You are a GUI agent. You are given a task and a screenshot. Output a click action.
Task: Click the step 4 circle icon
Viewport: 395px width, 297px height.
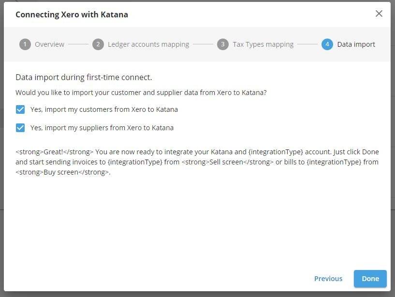pyautogui.click(x=327, y=44)
